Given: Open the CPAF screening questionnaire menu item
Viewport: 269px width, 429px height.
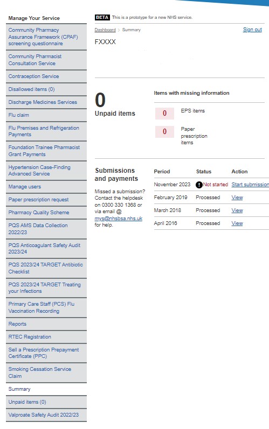Looking at the screenshot, I should click(46, 37).
